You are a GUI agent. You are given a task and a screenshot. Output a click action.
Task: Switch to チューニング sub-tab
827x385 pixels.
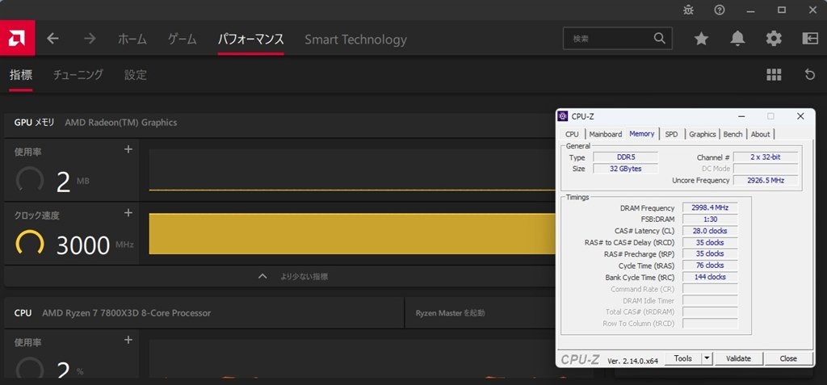click(x=78, y=75)
